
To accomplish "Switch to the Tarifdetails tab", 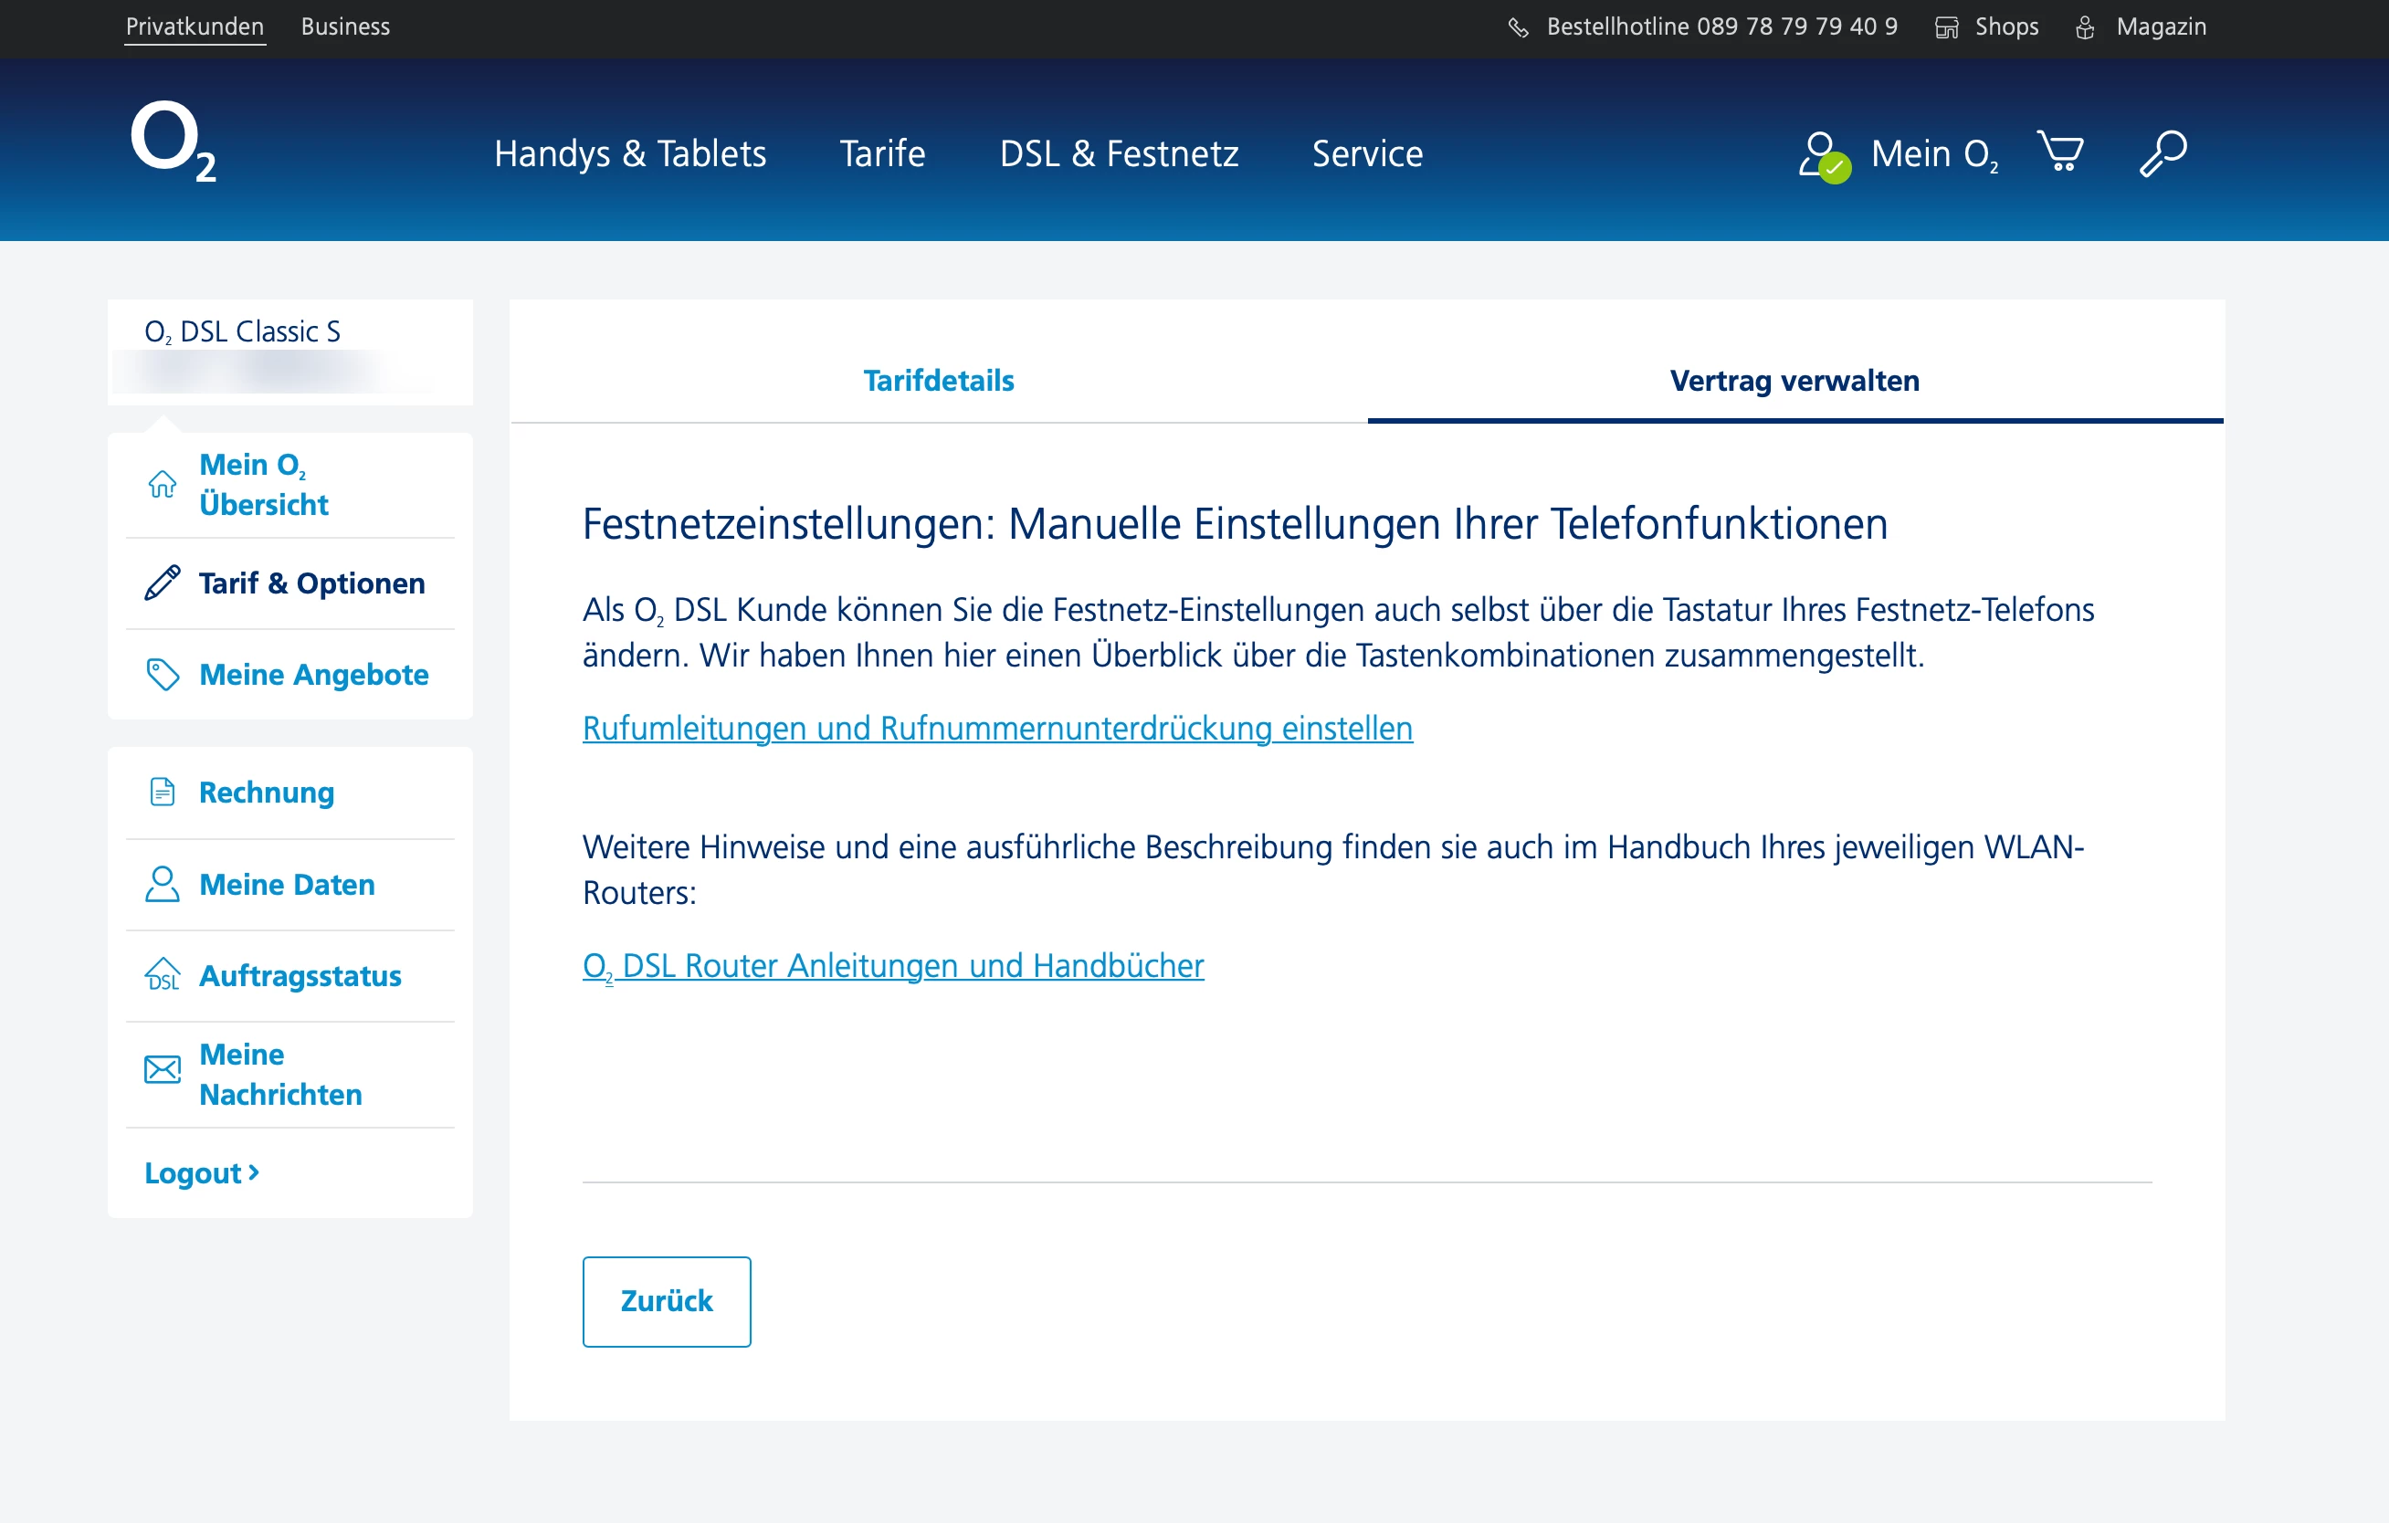I will (x=938, y=381).
